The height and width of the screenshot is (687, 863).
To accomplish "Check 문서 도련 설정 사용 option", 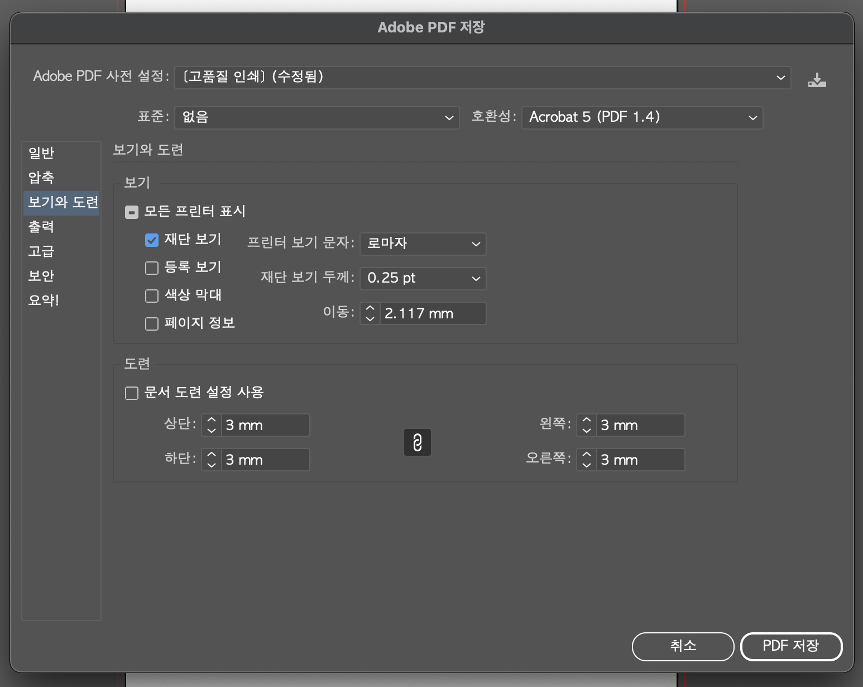I will pos(132,393).
